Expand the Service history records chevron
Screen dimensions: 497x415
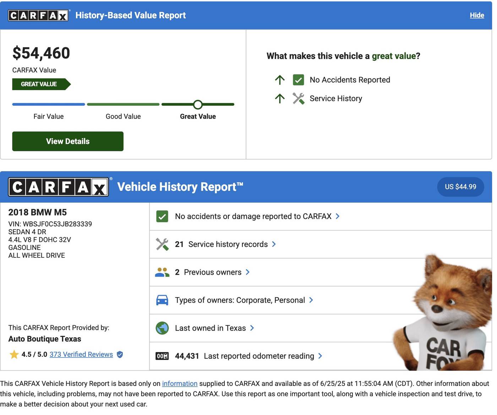coord(274,244)
